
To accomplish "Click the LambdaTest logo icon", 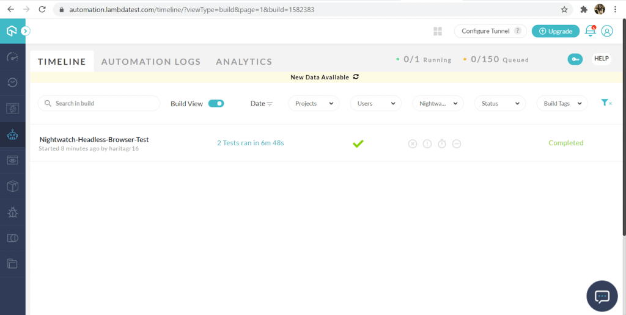I will click(x=12, y=31).
